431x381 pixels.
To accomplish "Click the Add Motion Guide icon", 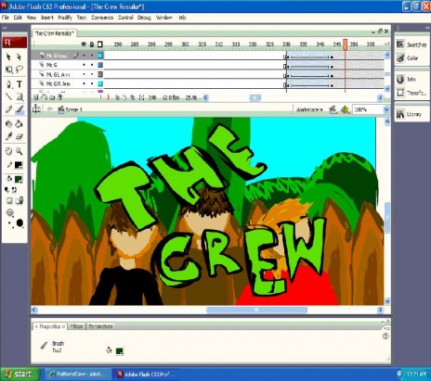I will (44, 97).
